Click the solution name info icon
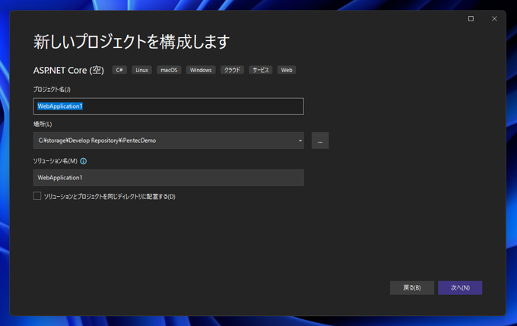 [x=84, y=161]
